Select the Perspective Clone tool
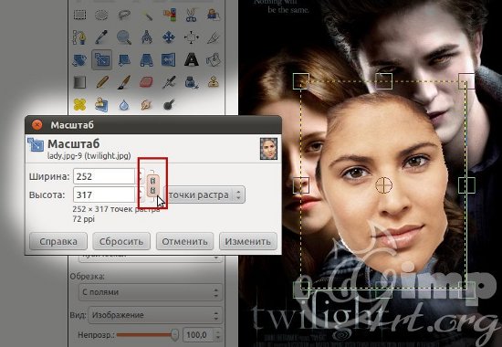 click(101, 104)
